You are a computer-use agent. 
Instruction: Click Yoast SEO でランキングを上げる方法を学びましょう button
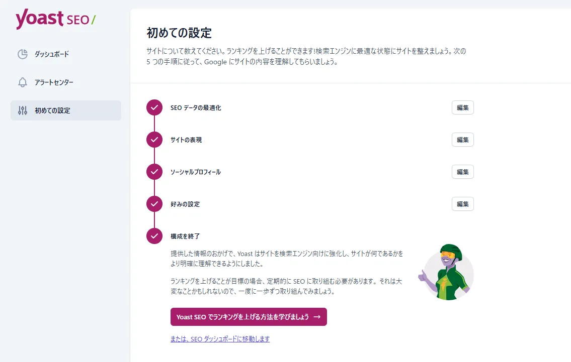pyautogui.click(x=249, y=317)
